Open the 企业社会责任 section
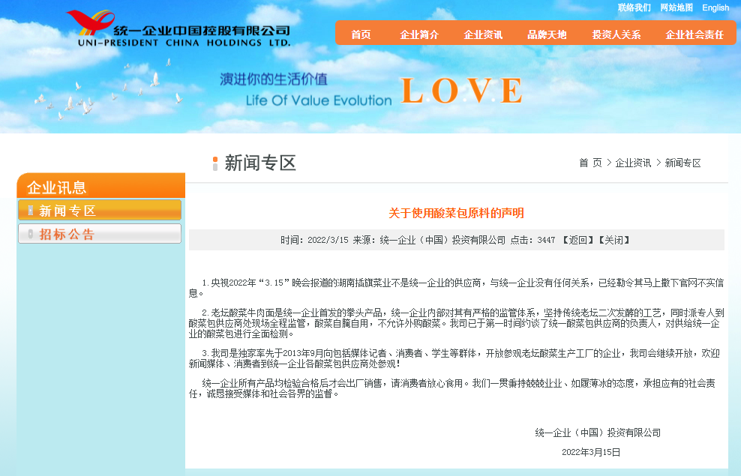Screen dimensions: 741x476 694,34
